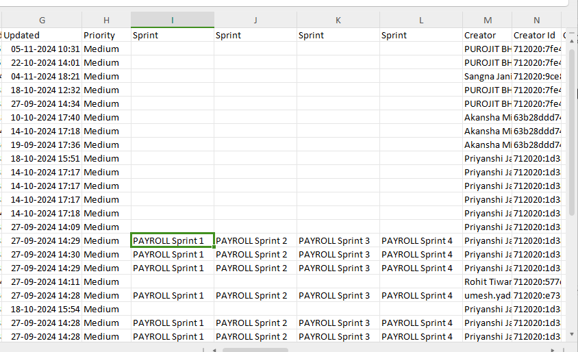Select the 'Sprint' header cell in column K

tap(338, 36)
